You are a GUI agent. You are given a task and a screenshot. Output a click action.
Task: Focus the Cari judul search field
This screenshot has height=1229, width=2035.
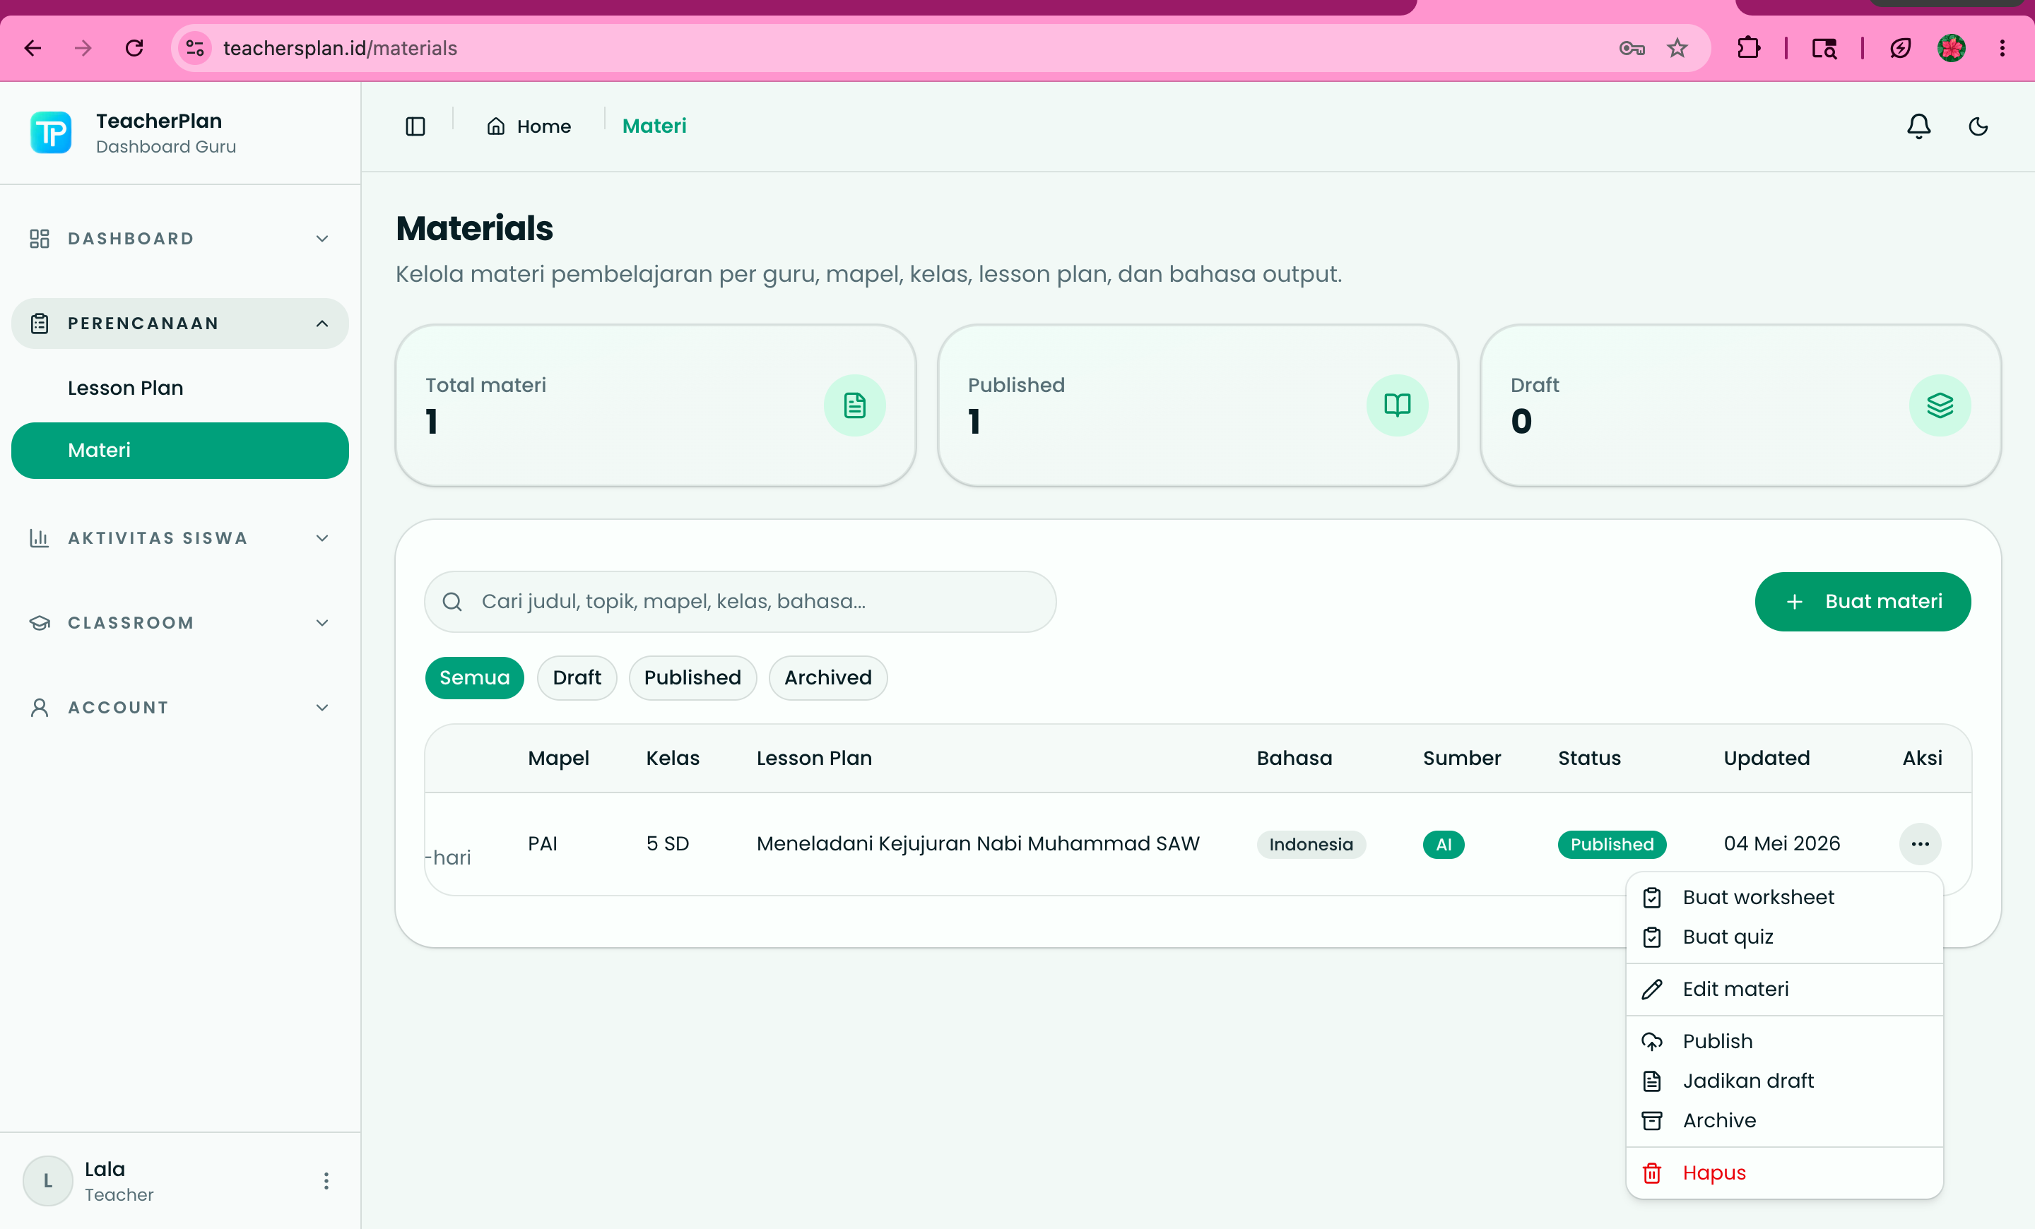740,602
